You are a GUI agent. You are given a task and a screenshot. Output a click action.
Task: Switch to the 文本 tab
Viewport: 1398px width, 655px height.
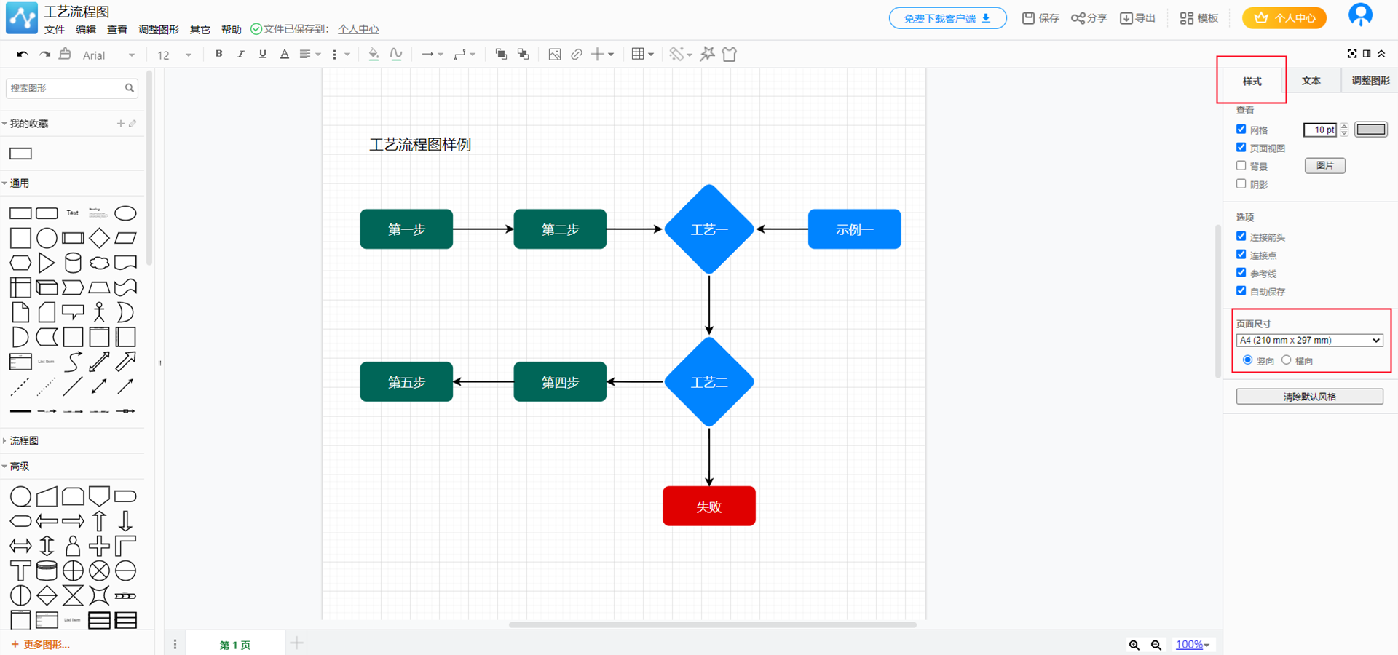(x=1311, y=81)
